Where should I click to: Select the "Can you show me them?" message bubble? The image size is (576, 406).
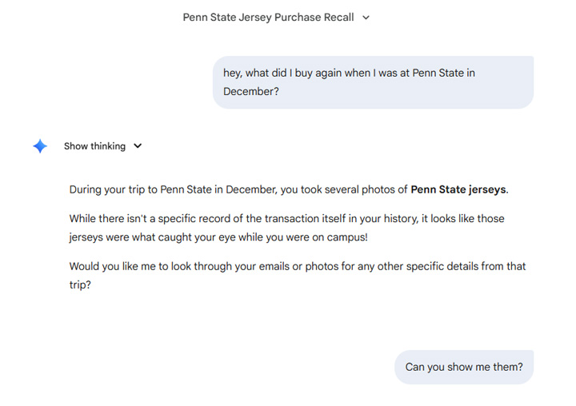[x=464, y=367]
